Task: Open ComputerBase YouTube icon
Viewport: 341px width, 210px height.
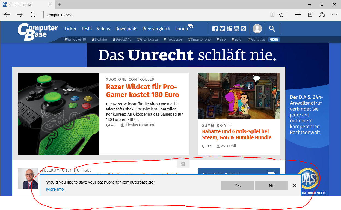Action: [236, 29]
